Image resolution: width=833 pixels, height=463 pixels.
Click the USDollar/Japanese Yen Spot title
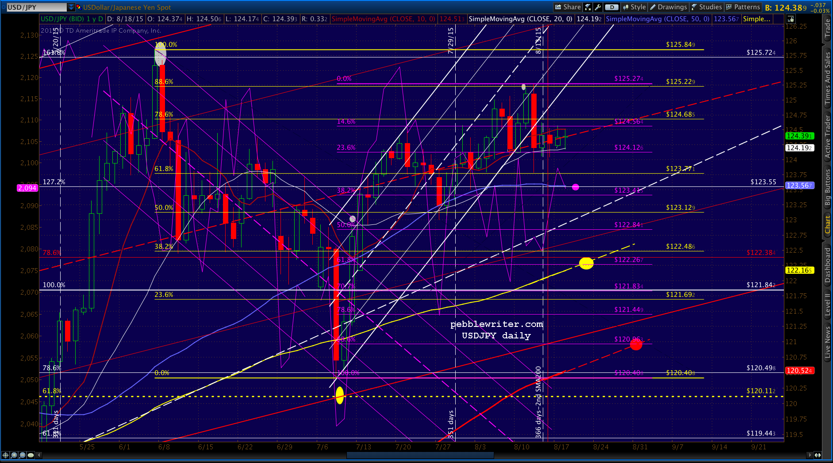coord(127,7)
